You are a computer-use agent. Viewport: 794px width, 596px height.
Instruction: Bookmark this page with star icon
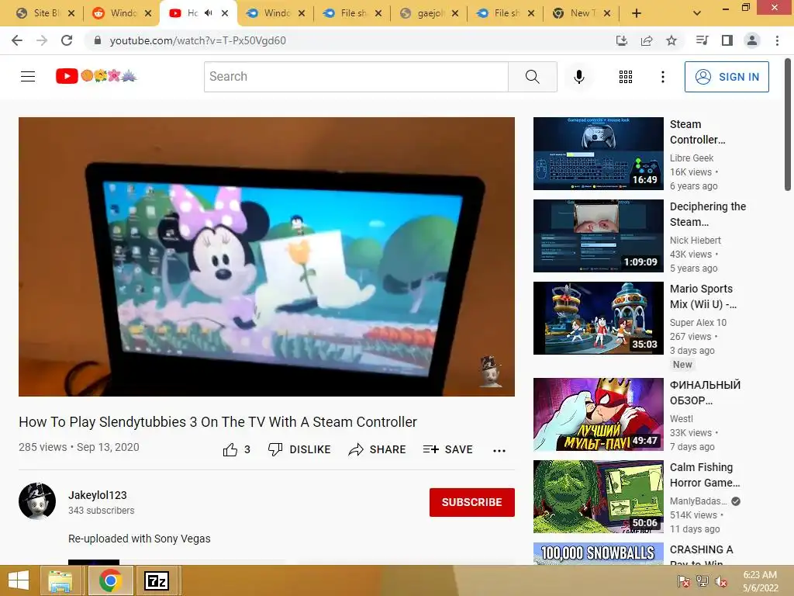tap(671, 40)
